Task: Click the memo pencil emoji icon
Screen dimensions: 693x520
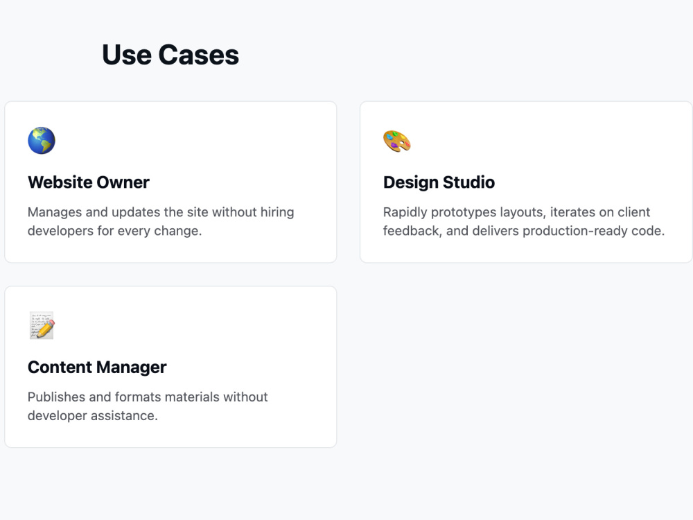Action: coord(42,325)
